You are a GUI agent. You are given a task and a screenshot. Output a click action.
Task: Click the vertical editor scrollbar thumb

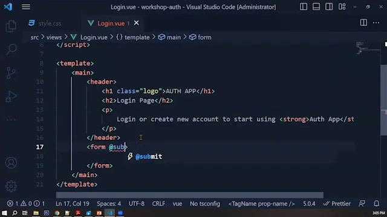(x=383, y=100)
